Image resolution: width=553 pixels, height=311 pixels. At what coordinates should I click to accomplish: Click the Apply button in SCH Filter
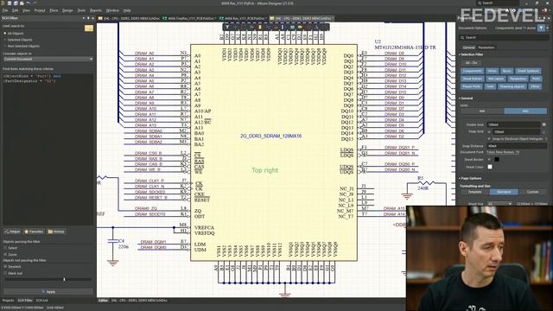(48, 292)
